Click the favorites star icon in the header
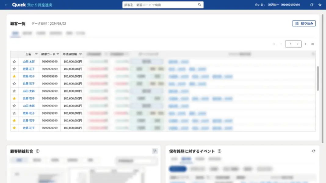 click(x=320, y=5)
